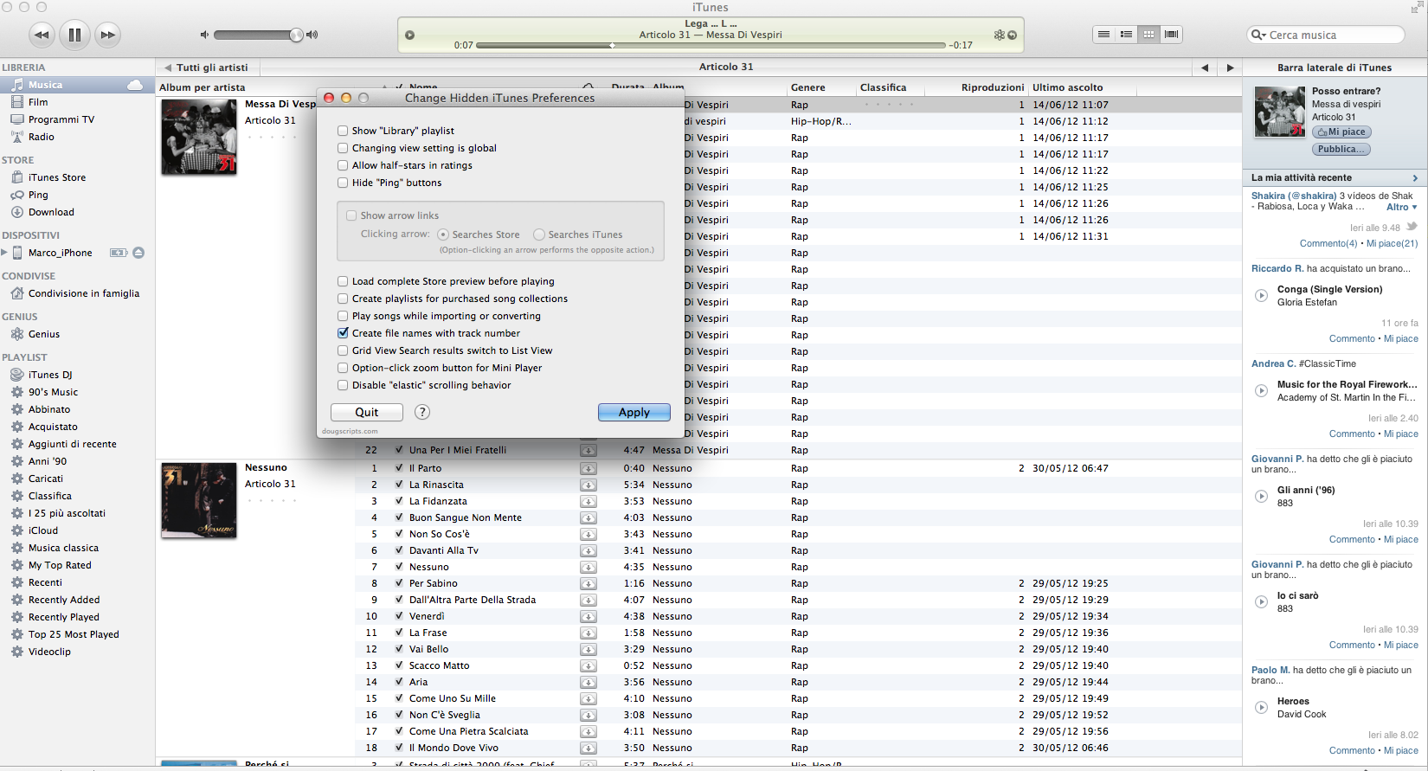Play preview of Conga (Single Version)
1428x771 pixels.
click(1262, 295)
